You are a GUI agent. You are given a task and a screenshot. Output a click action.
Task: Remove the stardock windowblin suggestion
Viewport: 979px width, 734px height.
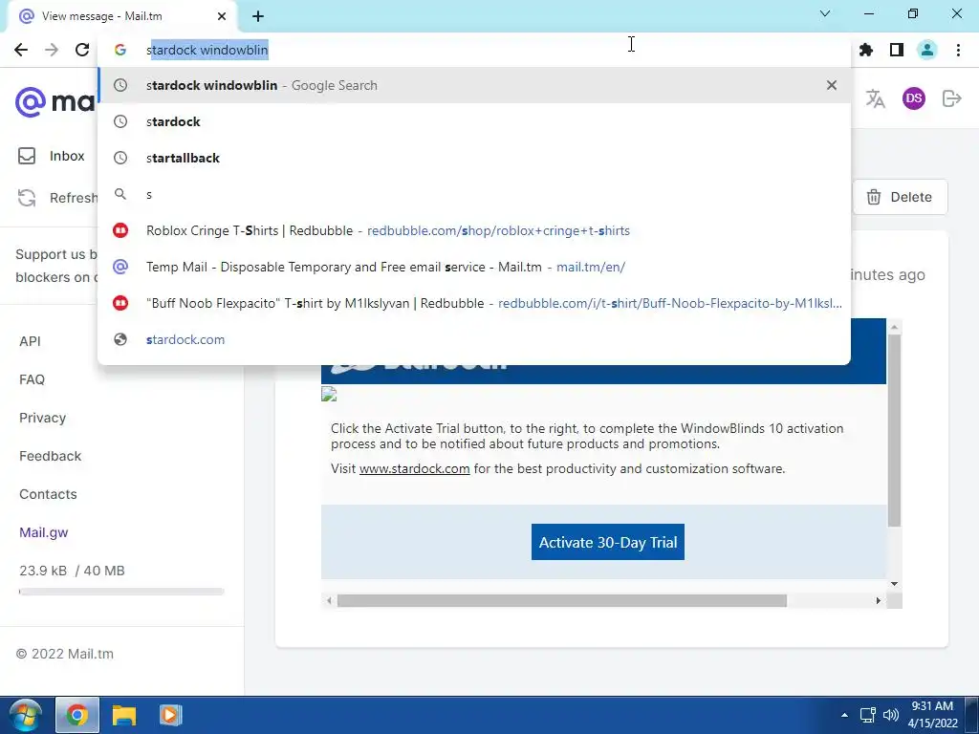[831, 85]
